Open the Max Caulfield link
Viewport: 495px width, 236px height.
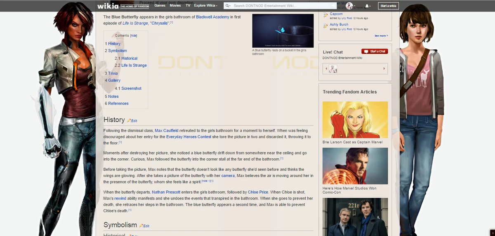point(167,130)
